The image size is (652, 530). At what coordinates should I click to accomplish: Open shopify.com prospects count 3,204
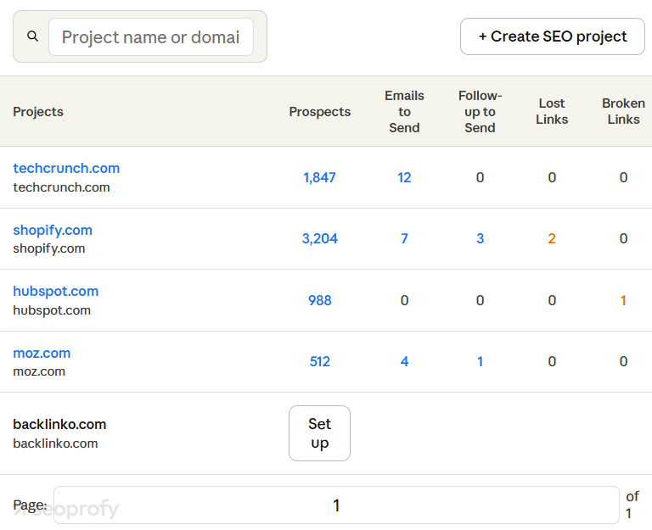tap(319, 239)
